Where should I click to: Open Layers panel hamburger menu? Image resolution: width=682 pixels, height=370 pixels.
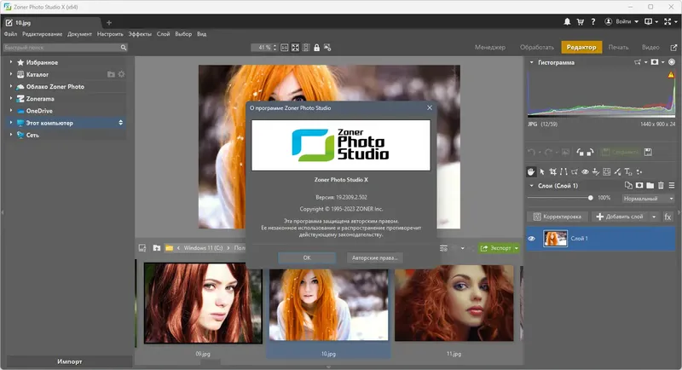click(672, 185)
